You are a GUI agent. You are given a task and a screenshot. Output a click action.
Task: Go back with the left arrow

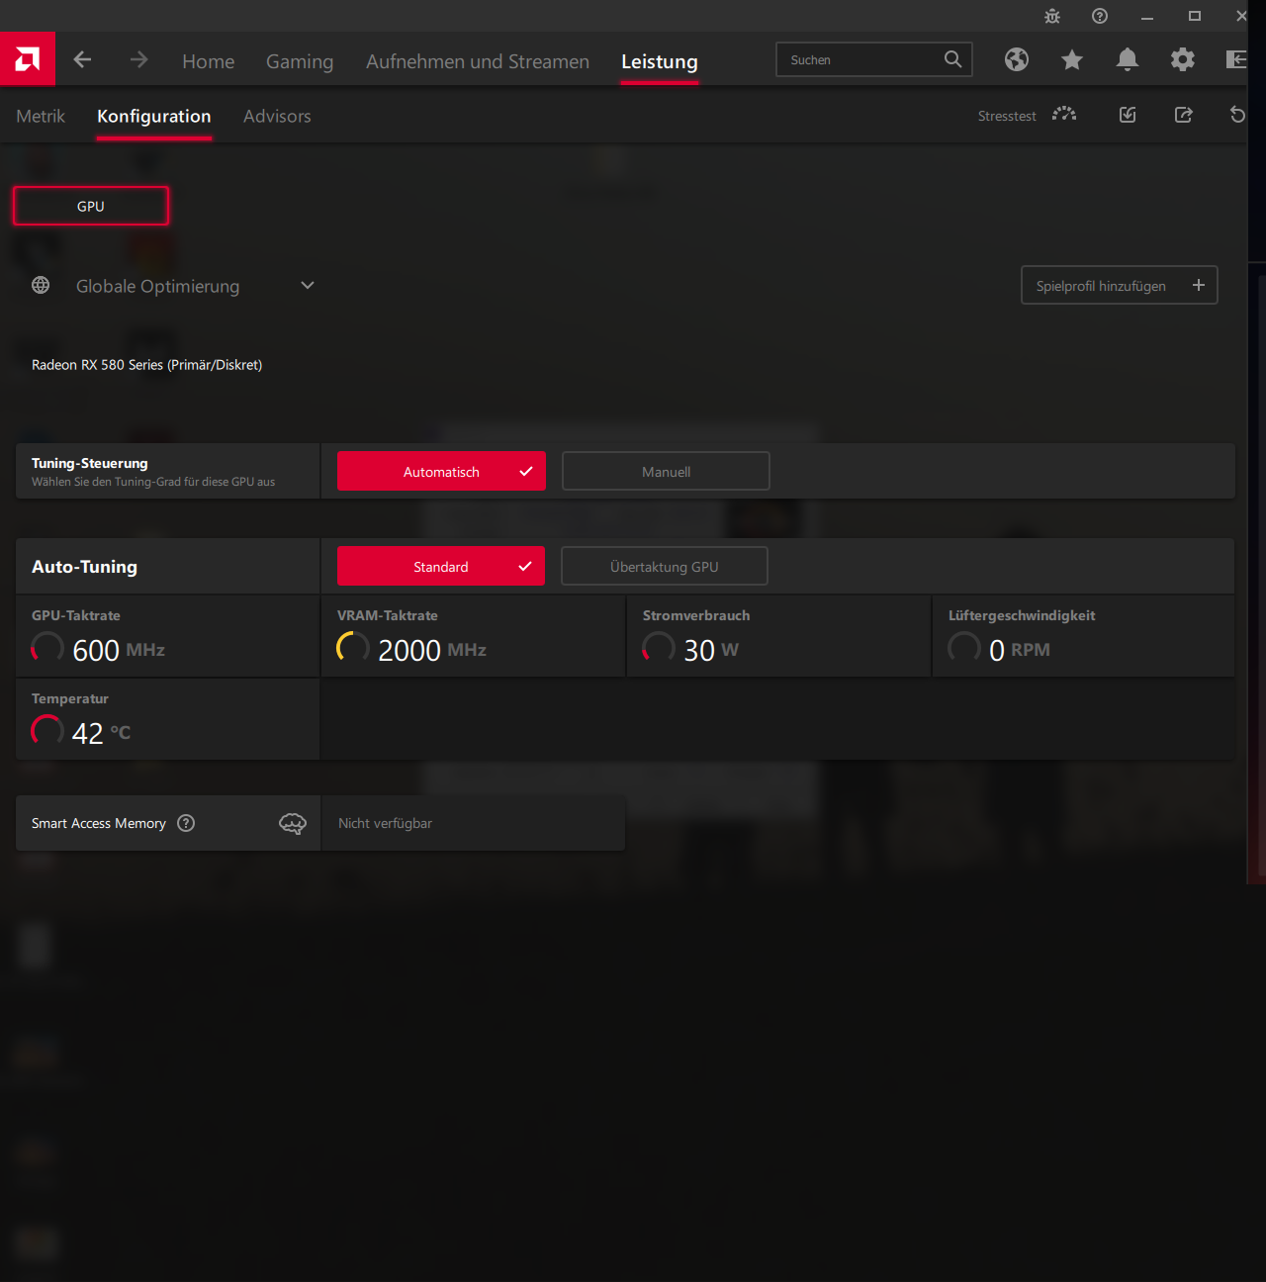(82, 59)
